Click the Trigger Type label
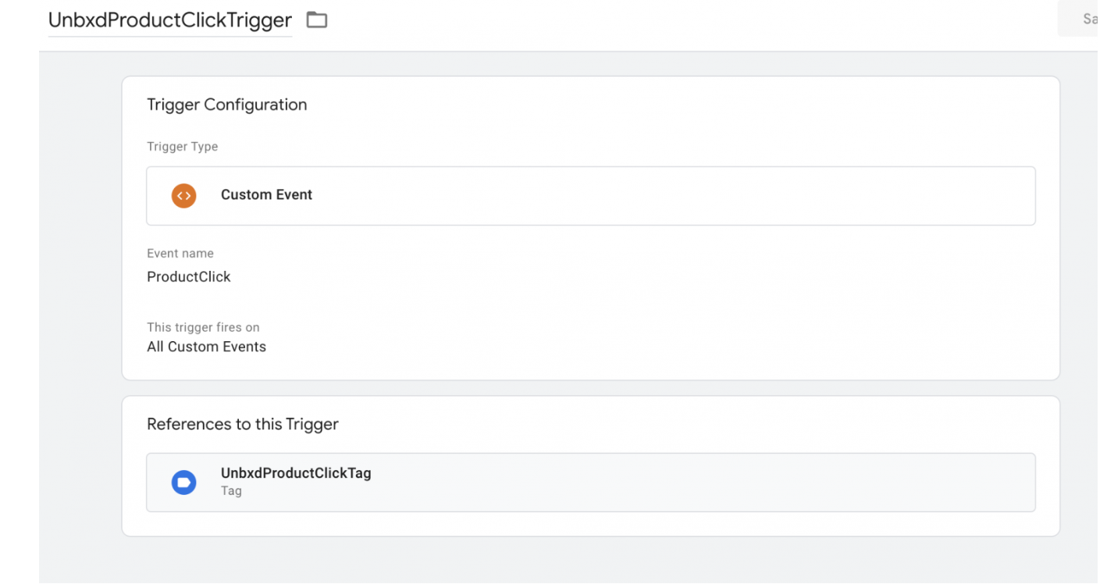Screen dimensions: 1107x584 pos(183,147)
